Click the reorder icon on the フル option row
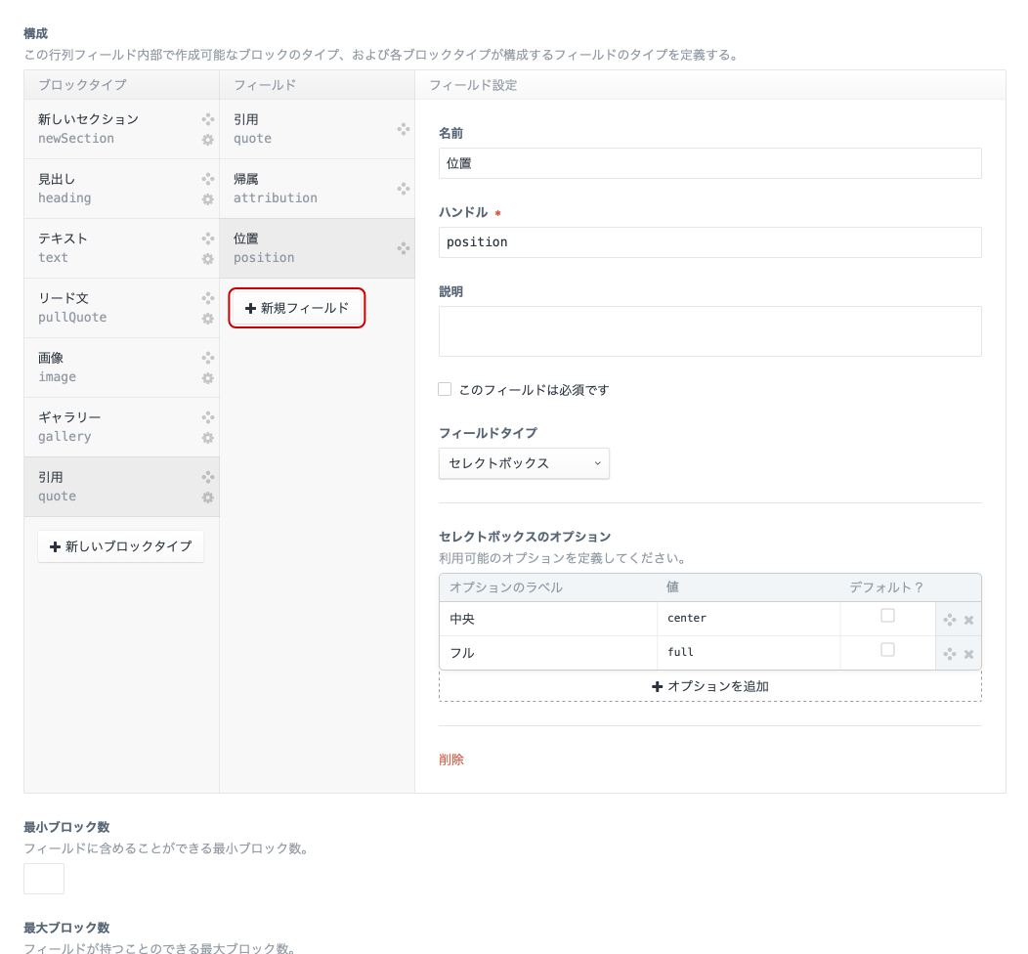This screenshot has width=1028, height=954. pos(949,653)
